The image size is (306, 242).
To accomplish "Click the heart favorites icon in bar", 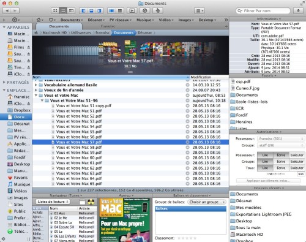I will pos(52,20).
